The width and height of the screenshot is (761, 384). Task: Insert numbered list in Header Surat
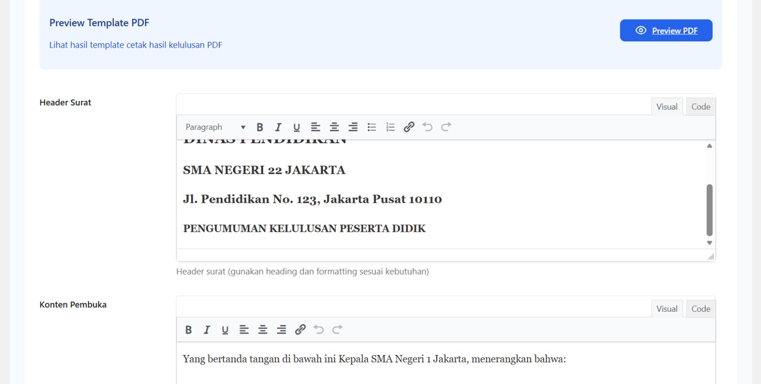pyautogui.click(x=390, y=127)
